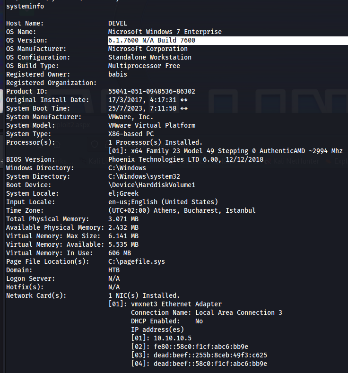Click the registered owner babis
Screen dimensions: 348x373
(118, 74)
